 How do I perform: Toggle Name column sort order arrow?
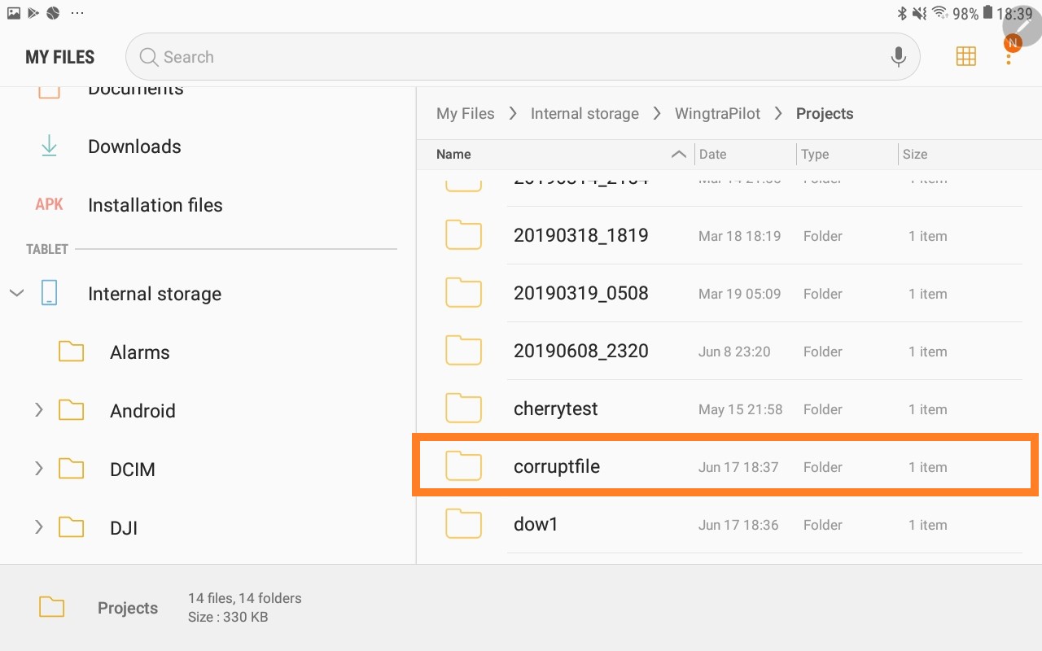pyautogui.click(x=677, y=155)
